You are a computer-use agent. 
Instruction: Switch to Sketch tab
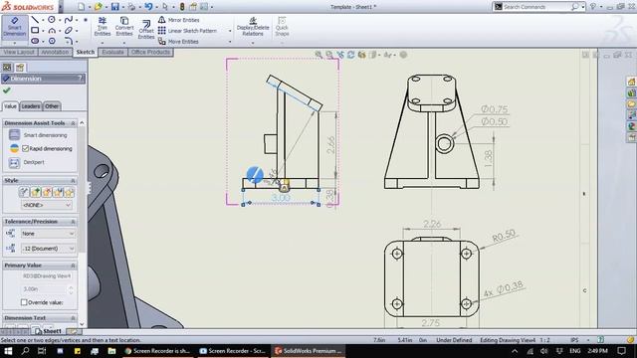pos(86,52)
